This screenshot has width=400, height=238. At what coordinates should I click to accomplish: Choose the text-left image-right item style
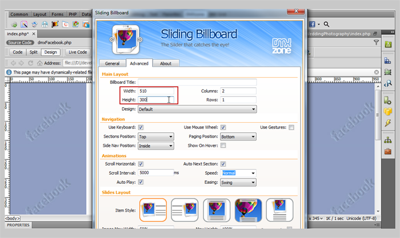[x=185, y=210]
